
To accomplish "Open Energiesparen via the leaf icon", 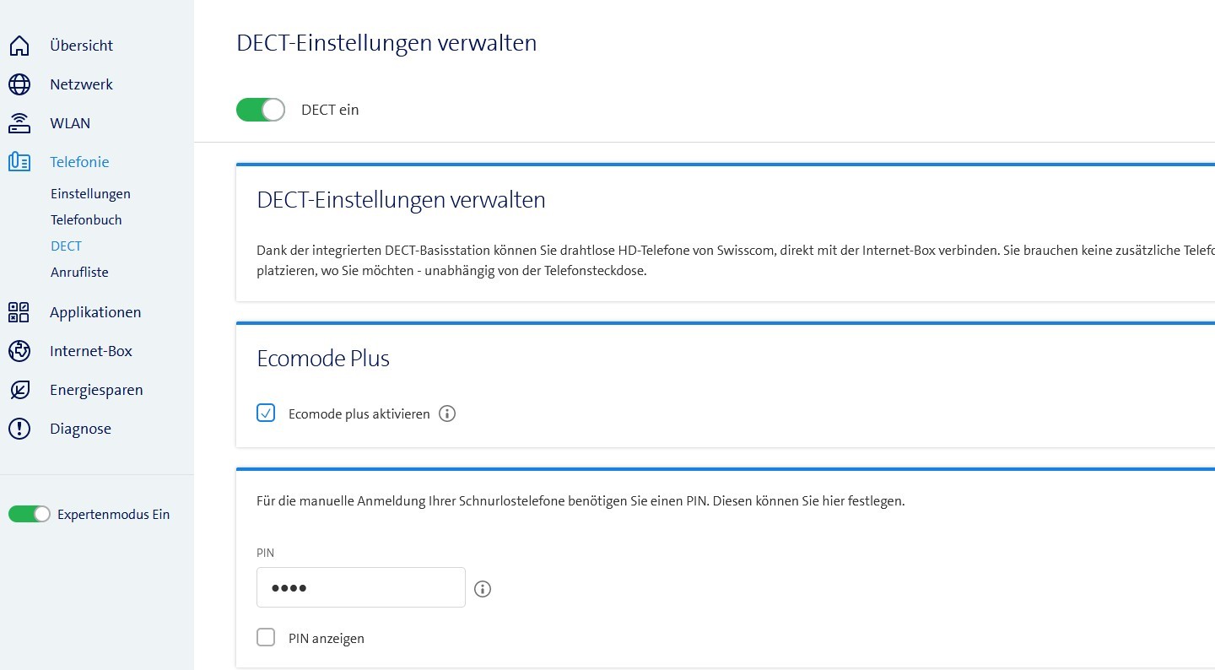I will (x=19, y=389).
